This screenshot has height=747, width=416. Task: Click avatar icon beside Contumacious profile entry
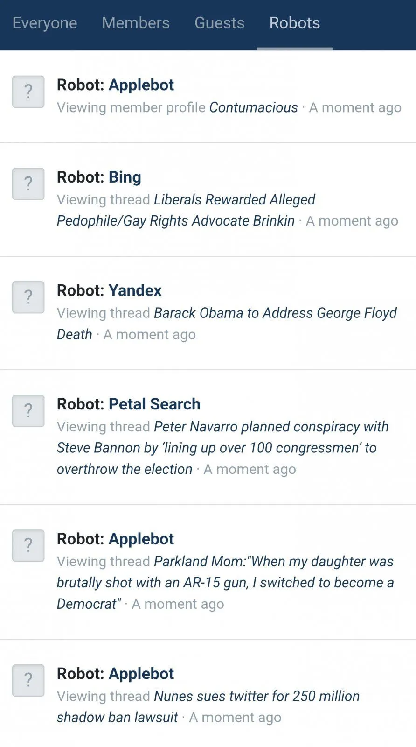coord(28,92)
